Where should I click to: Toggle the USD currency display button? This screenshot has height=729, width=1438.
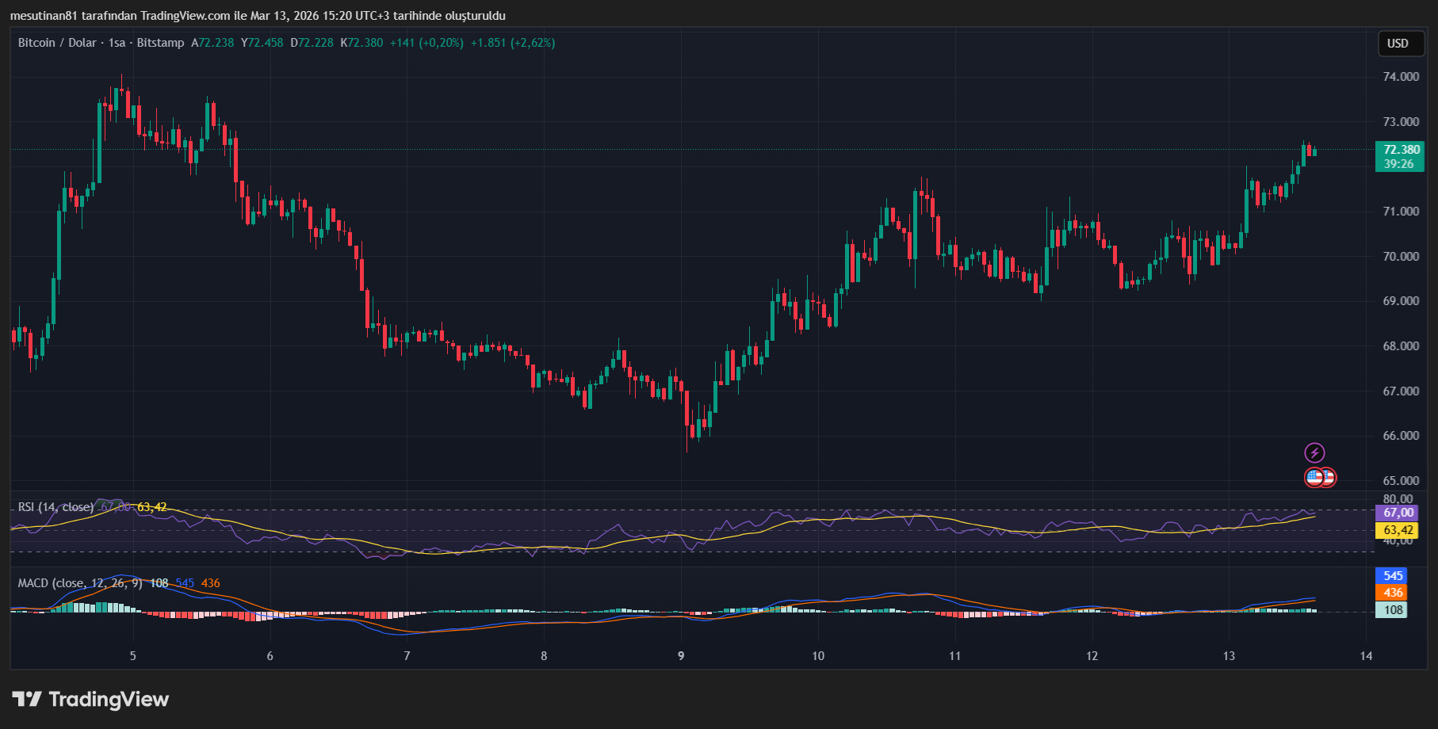point(1400,44)
